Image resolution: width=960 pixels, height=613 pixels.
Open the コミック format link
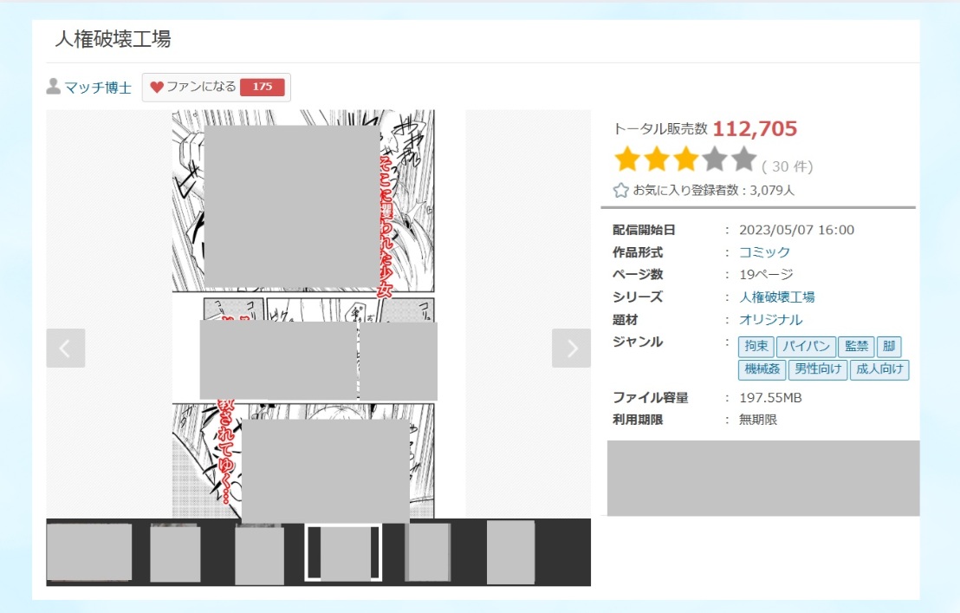pyautogui.click(x=764, y=252)
